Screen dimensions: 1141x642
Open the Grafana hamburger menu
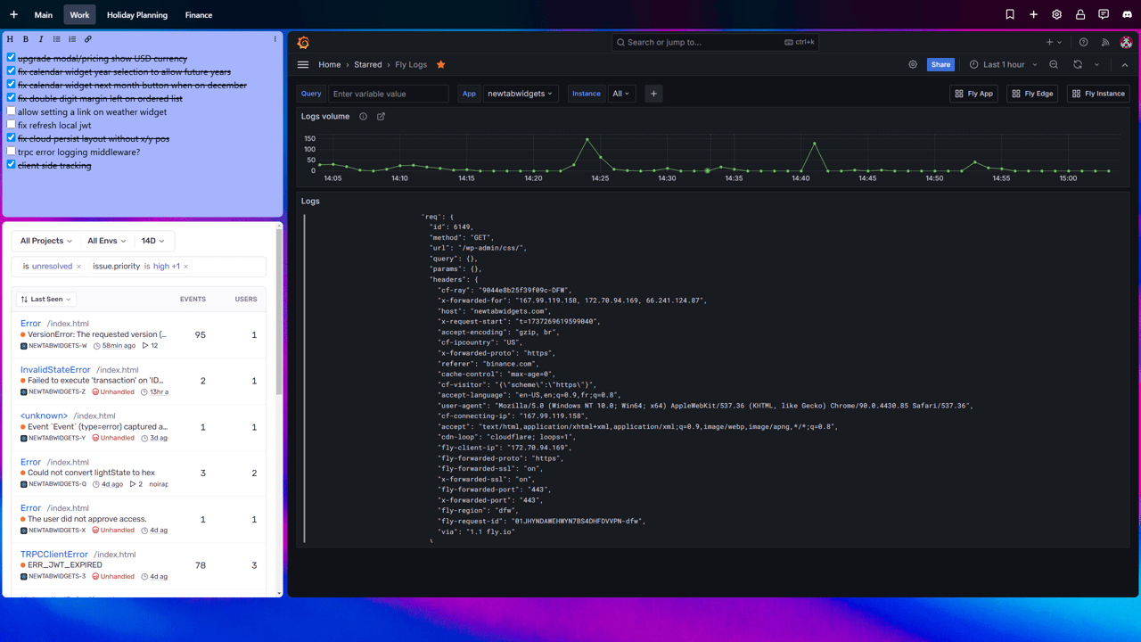click(303, 65)
